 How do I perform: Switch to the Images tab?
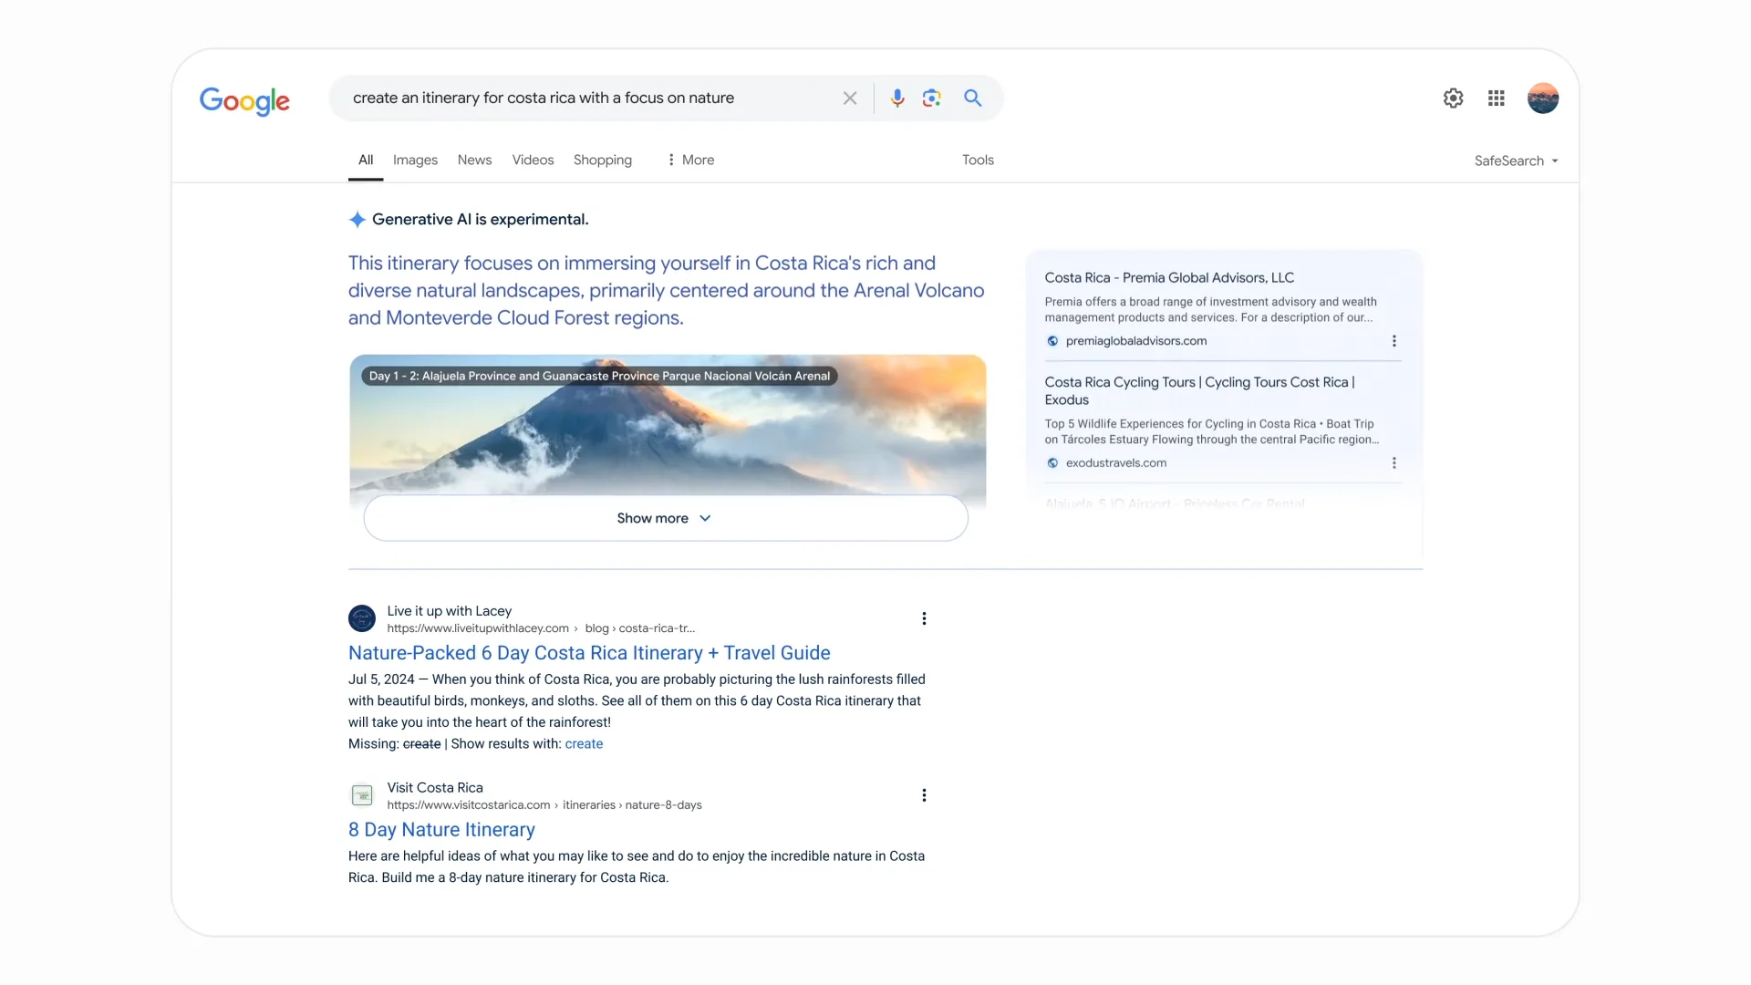point(415,160)
